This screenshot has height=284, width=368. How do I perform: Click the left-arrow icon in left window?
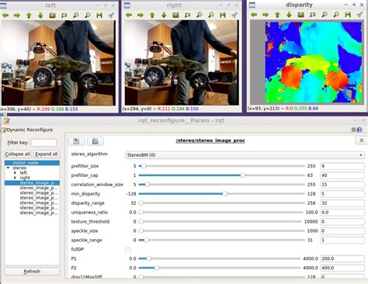[x=5, y=16]
